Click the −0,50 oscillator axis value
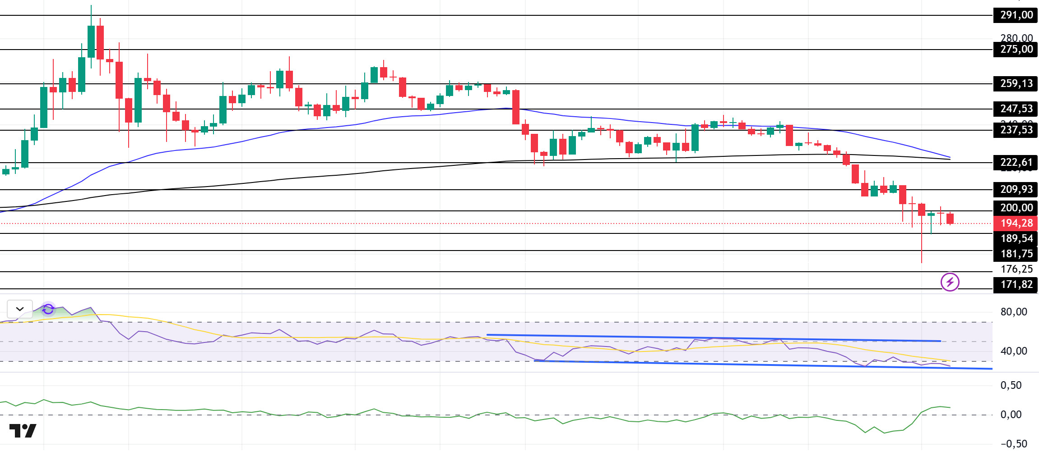 click(1014, 444)
